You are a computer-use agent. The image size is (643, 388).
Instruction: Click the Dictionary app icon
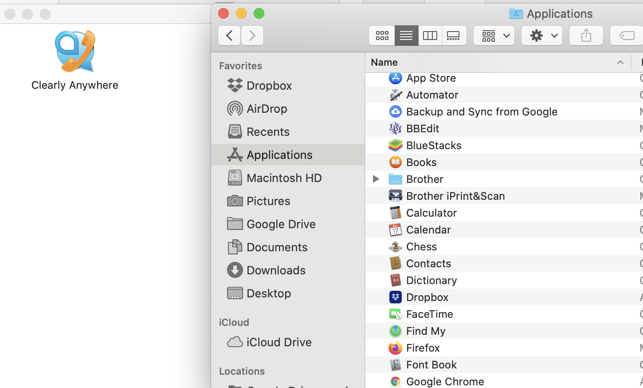click(395, 280)
